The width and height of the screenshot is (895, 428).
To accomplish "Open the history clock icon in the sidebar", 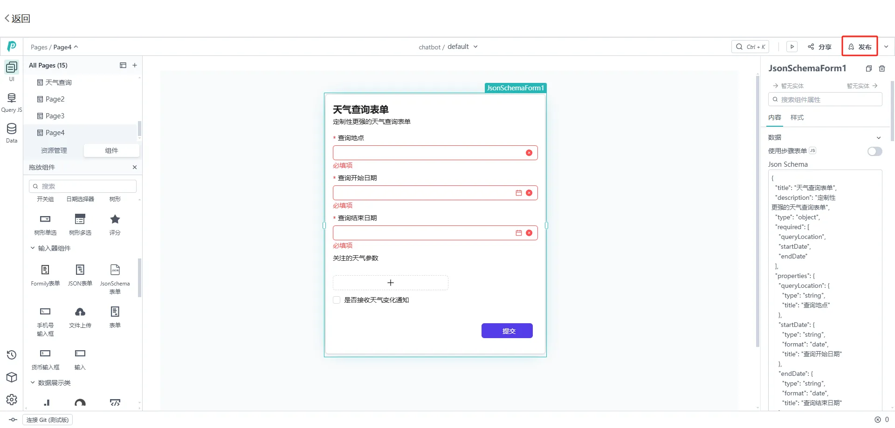I will [12, 355].
